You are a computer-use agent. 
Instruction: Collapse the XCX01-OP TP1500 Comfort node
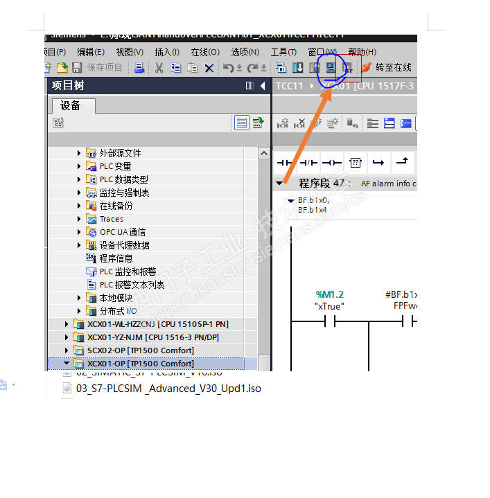[66, 363]
